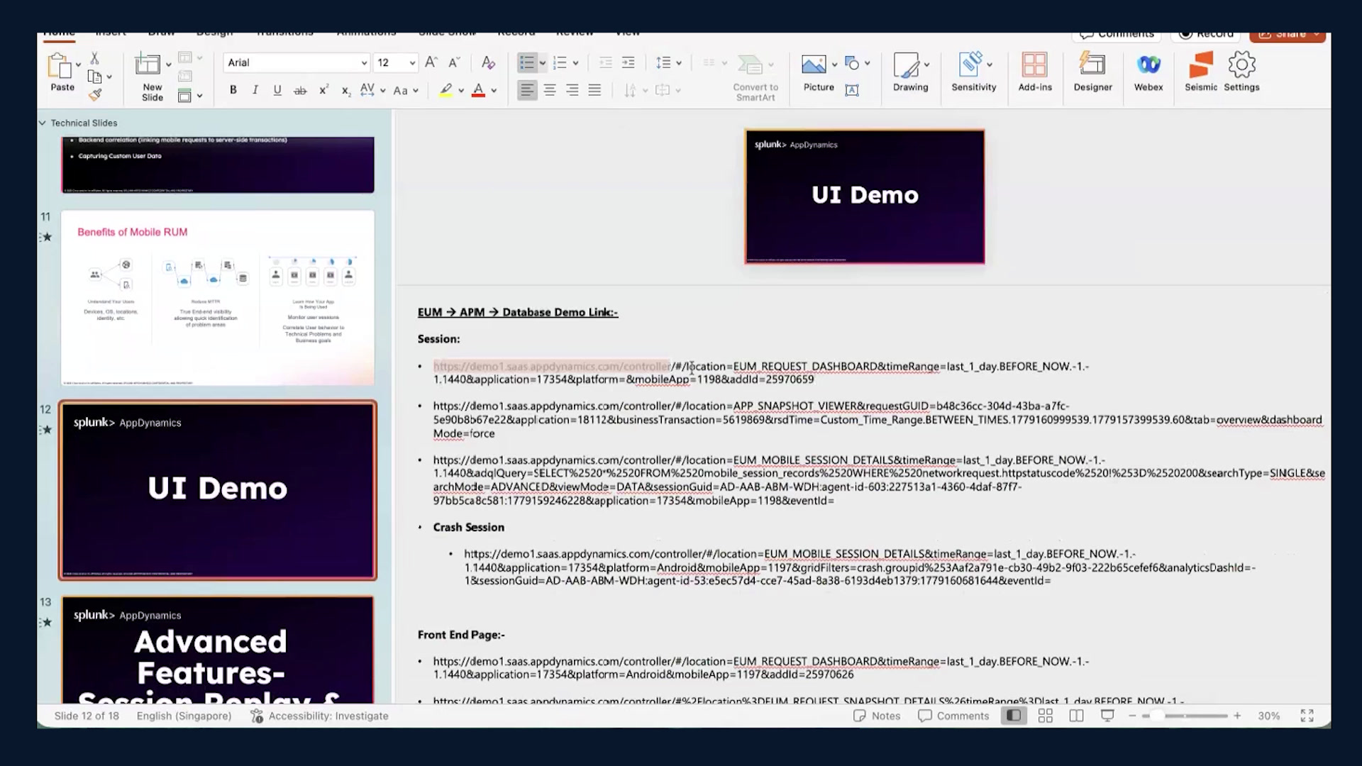Select slide 13 Advanced Features thumbnail

click(217, 649)
